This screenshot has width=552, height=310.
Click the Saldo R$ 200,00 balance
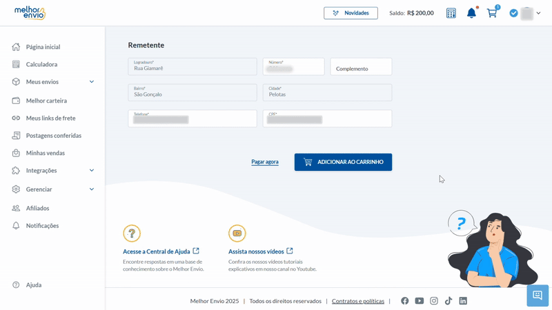point(411,13)
